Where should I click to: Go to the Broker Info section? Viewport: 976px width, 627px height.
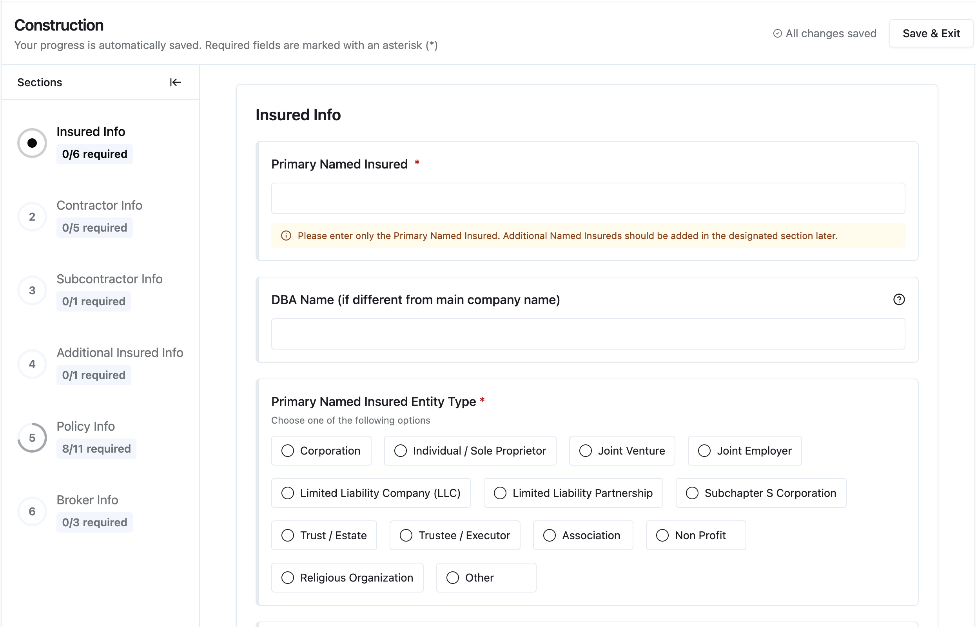point(87,500)
